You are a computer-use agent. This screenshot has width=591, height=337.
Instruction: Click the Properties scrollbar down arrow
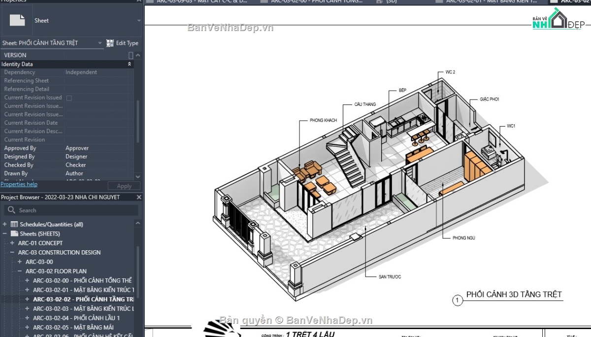[138, 176]
